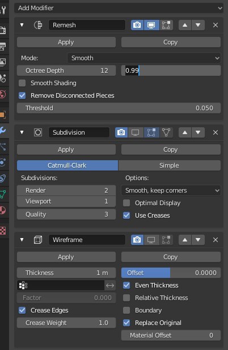Click the invert vertex group arrows icon
The height and width of the screenshot is (350, 228).
point(110,285)
